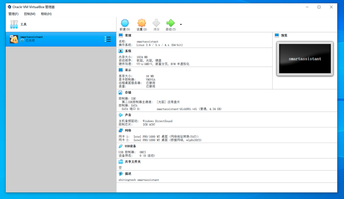This screenshot has width=344, height=199.
Task: Click the USB设备 section icon
Action: (121, 146)
